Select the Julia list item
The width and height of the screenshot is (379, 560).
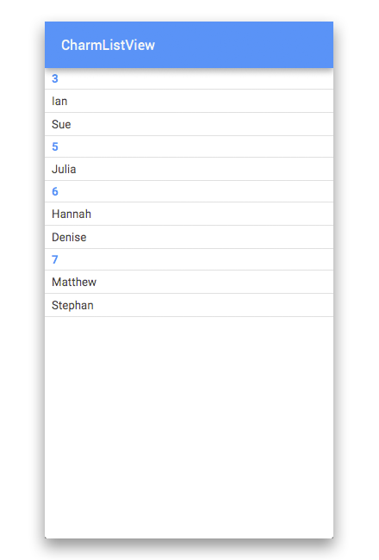pos(189,169)
